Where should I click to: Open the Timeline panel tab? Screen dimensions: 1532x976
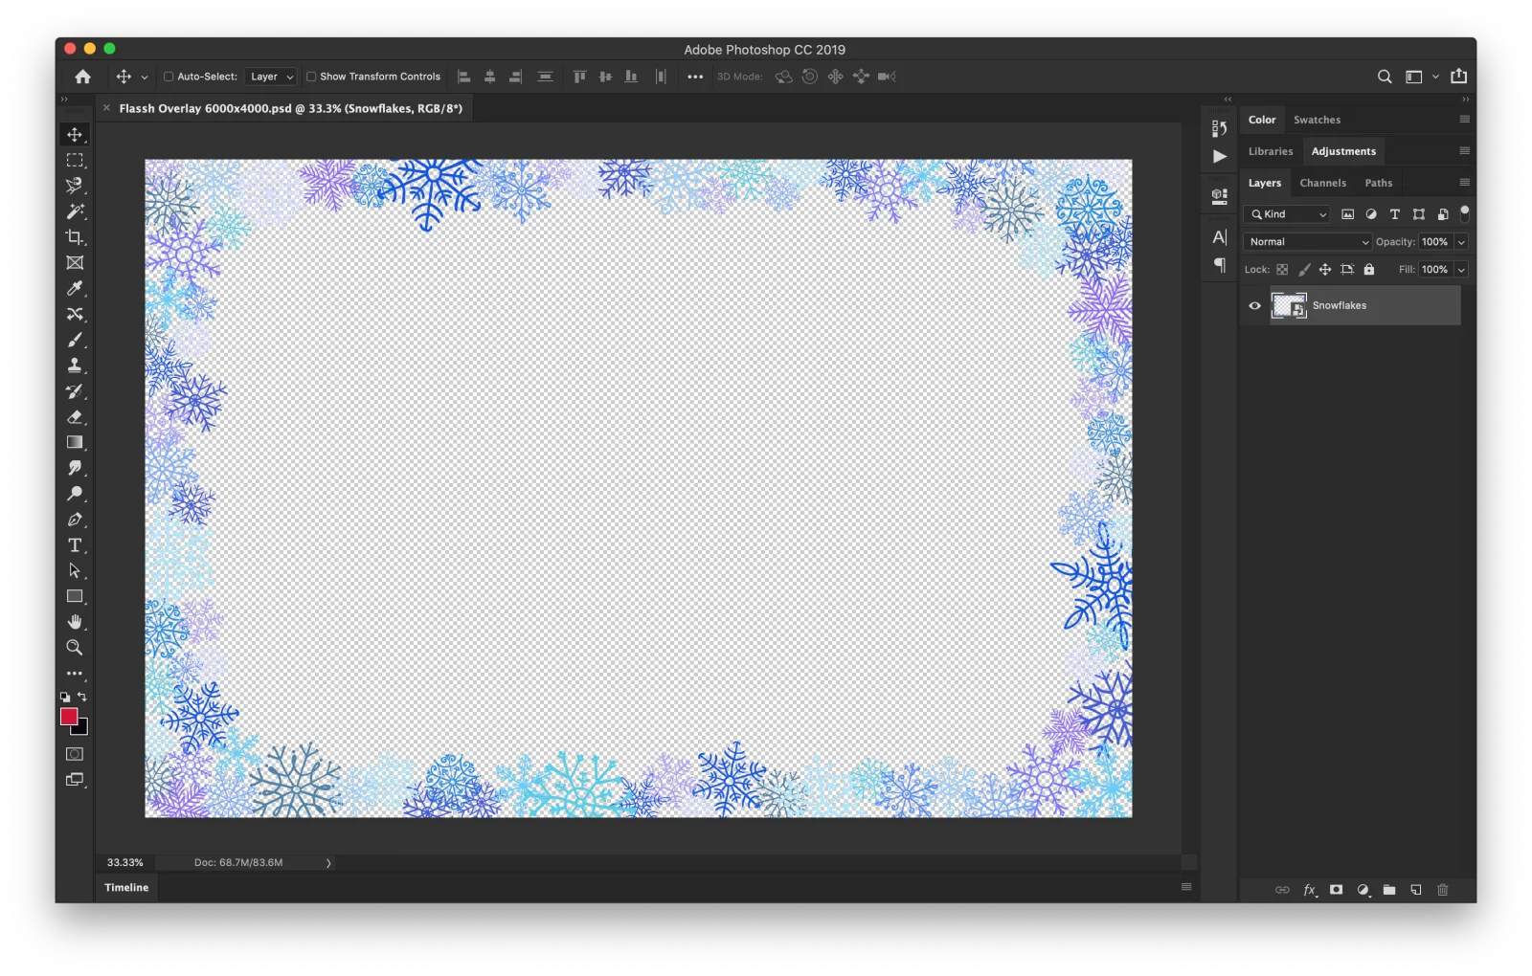click(x=126, y=888)
